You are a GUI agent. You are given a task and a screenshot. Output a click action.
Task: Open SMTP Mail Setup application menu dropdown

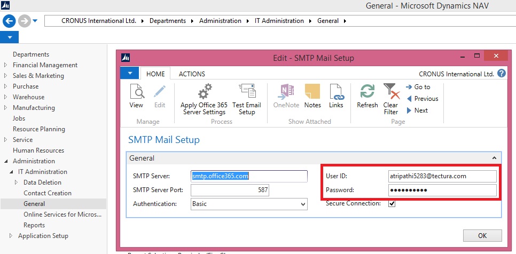coord(130,73)
